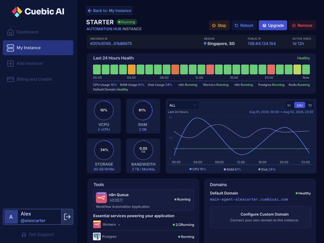The height and width of the screenshot is (243, 324).
Task: Open the My Instance page
Action: tap(38, 48)
